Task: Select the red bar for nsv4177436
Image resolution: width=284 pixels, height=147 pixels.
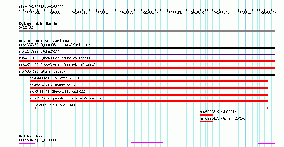Action: pyautogui.click(x=147, y=61)
